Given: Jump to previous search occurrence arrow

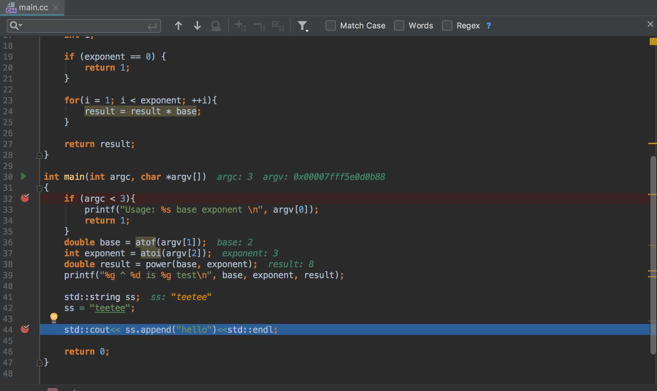Looking at the screenshot, I should point(178,25).
